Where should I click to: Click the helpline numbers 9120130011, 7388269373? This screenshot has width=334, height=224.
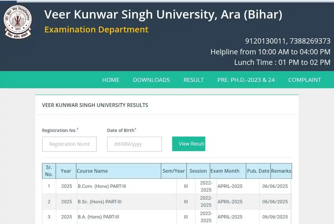288,41
